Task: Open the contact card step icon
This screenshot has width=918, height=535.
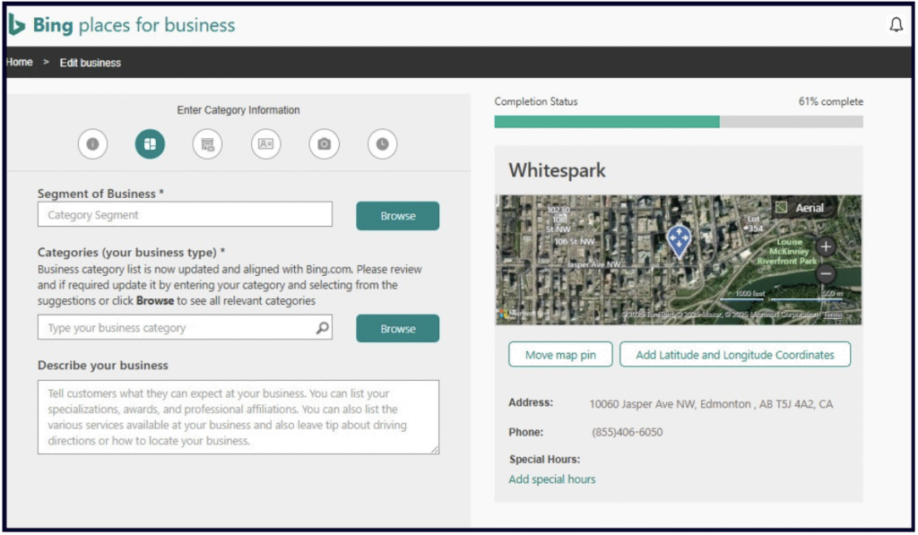Action: tap(265, 143)
